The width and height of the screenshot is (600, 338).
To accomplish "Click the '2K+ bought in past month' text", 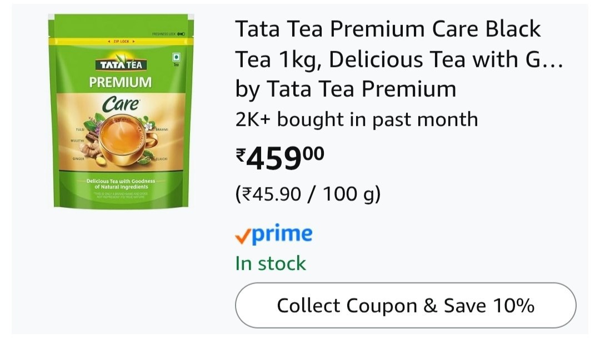I will click(357, 120).
